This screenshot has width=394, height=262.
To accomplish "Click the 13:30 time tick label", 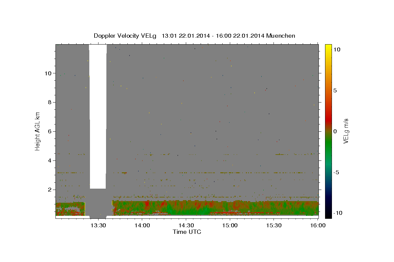I will coord(98,225).
